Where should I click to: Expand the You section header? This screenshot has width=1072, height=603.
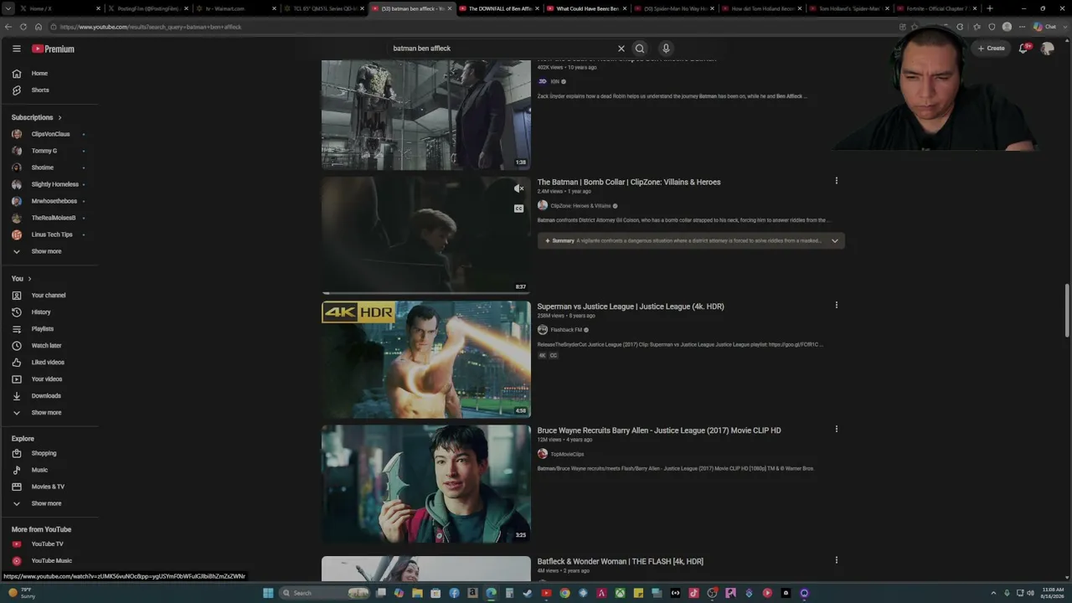coord(22,278)
